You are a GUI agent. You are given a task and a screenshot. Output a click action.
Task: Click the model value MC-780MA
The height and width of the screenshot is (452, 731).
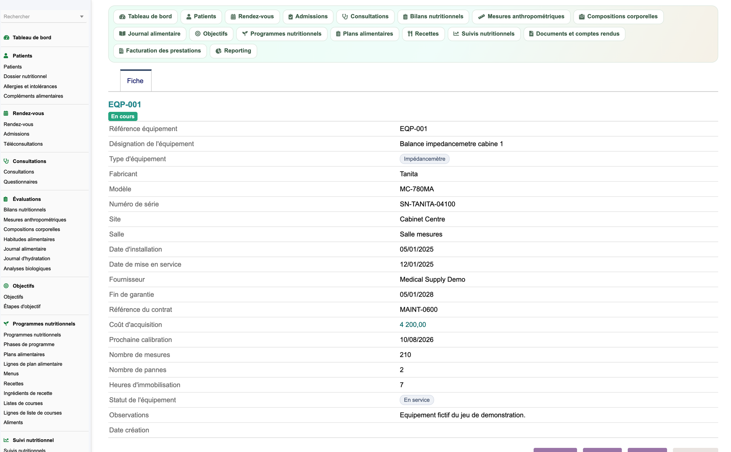[417, 189]
